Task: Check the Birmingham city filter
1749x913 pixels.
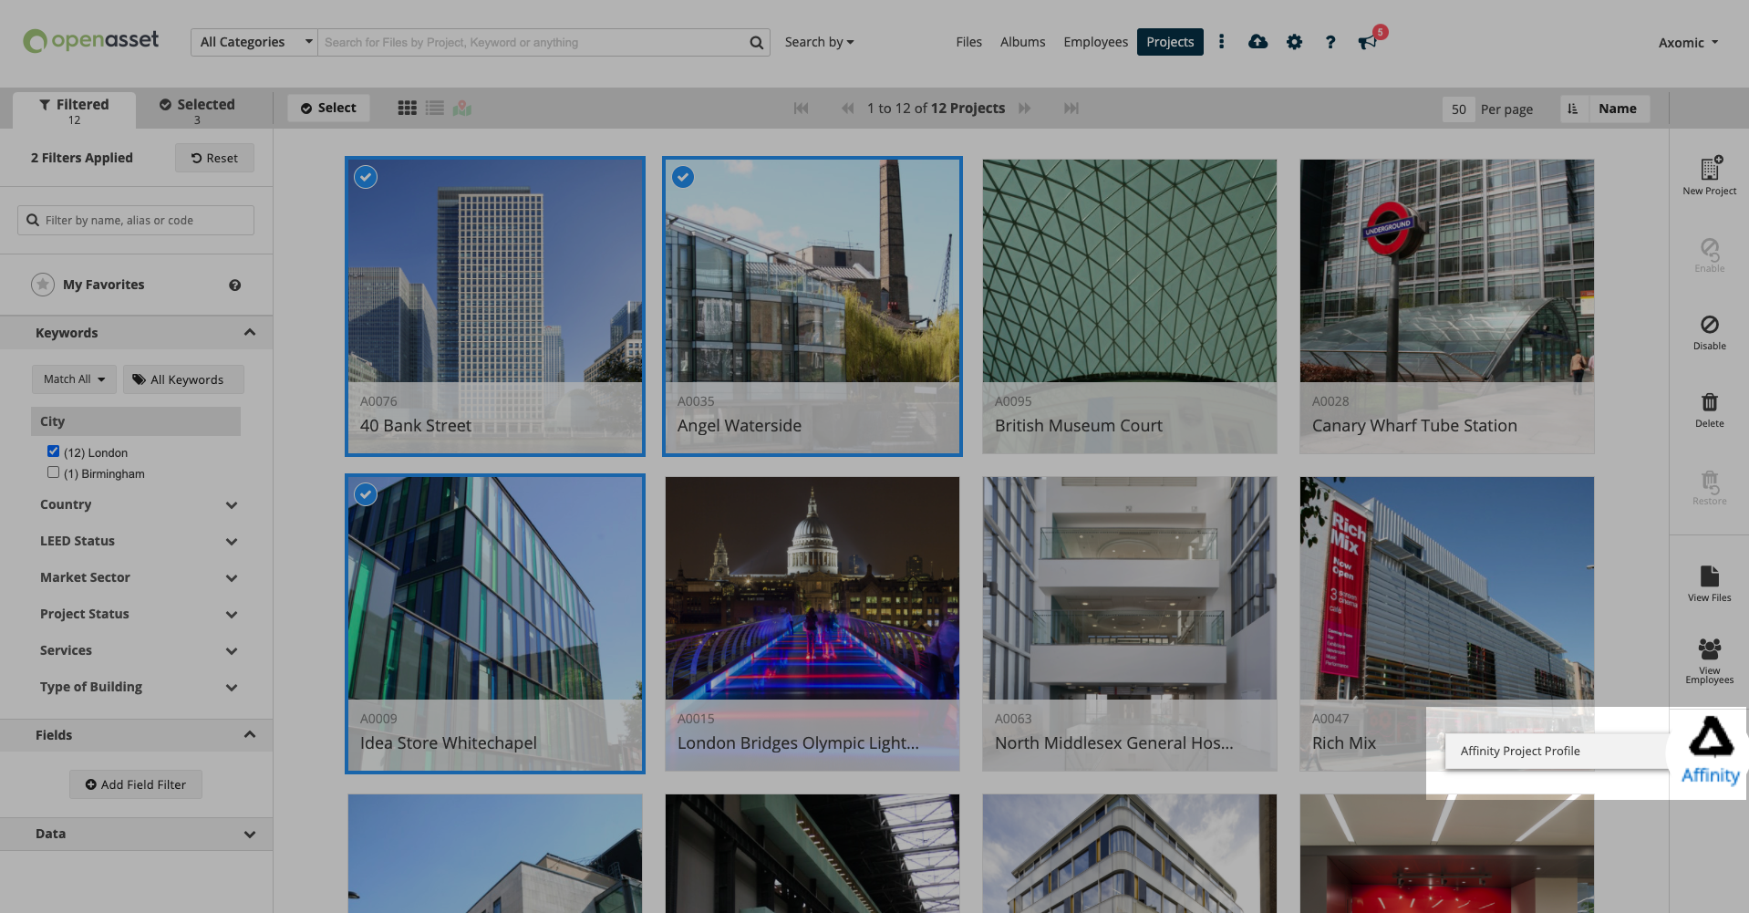Action: pos(53,472)
